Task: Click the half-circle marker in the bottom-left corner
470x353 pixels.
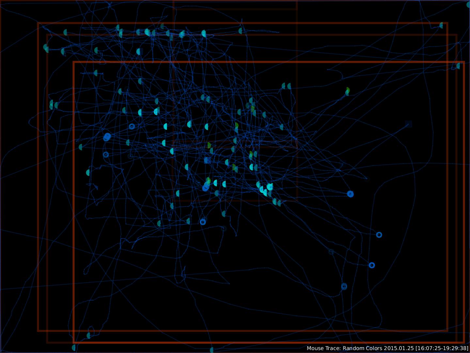Action: point(74,347)
